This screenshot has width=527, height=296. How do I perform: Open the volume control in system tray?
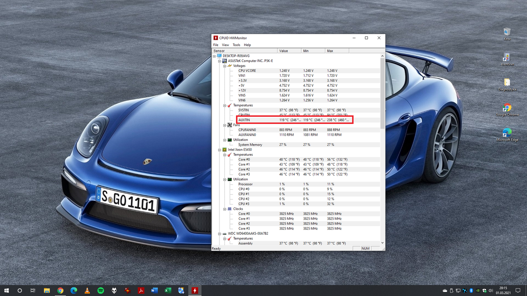pyautogui.click(x=490, y=291)
